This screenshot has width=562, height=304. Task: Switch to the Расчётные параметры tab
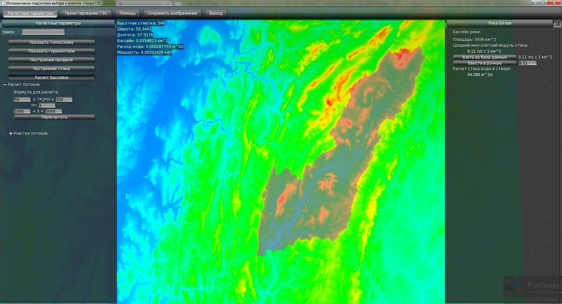click(30, 13)
